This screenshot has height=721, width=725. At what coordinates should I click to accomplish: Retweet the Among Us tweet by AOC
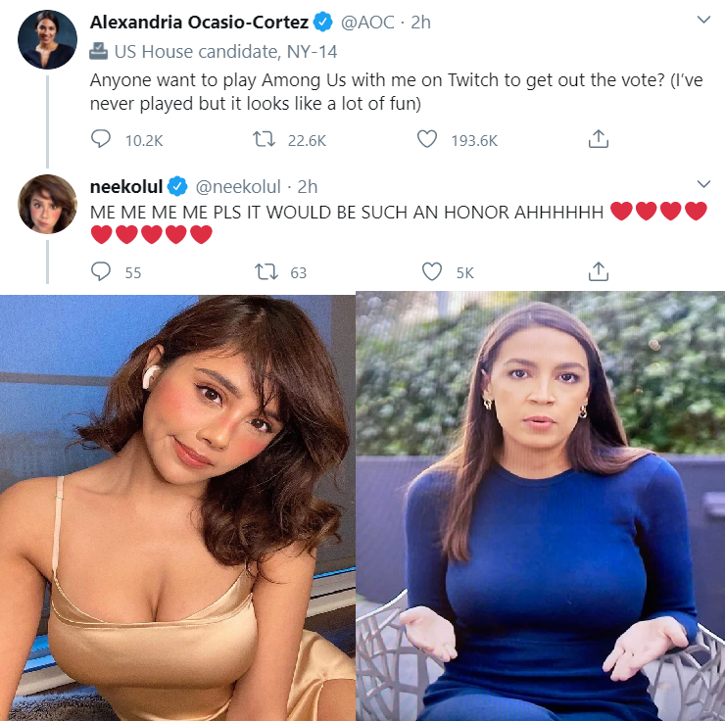pos(264,139)
